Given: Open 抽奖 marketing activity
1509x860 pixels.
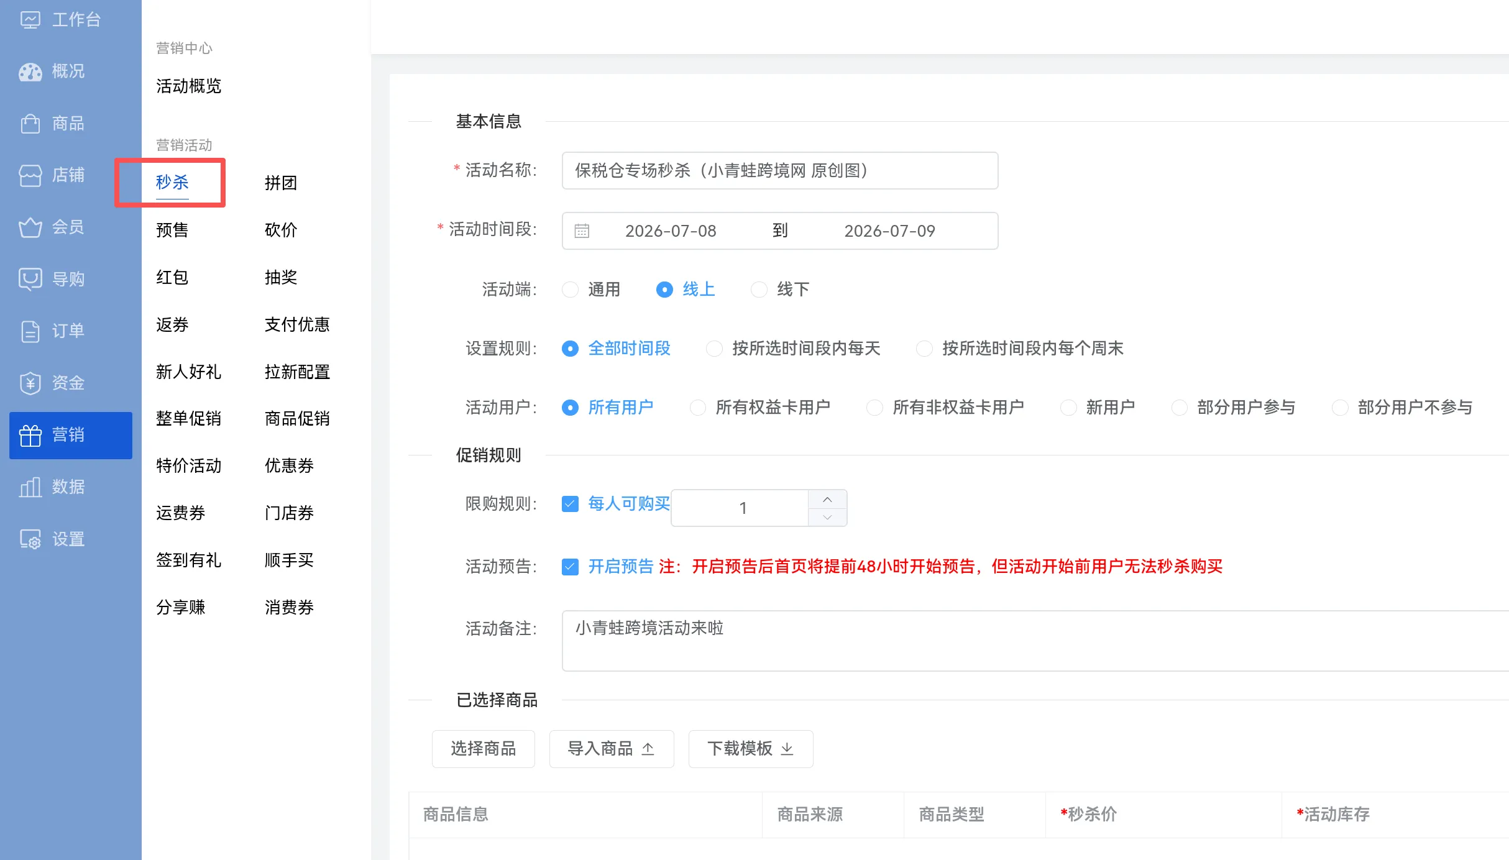Looking at the screenshot, I should click(281, 277).
